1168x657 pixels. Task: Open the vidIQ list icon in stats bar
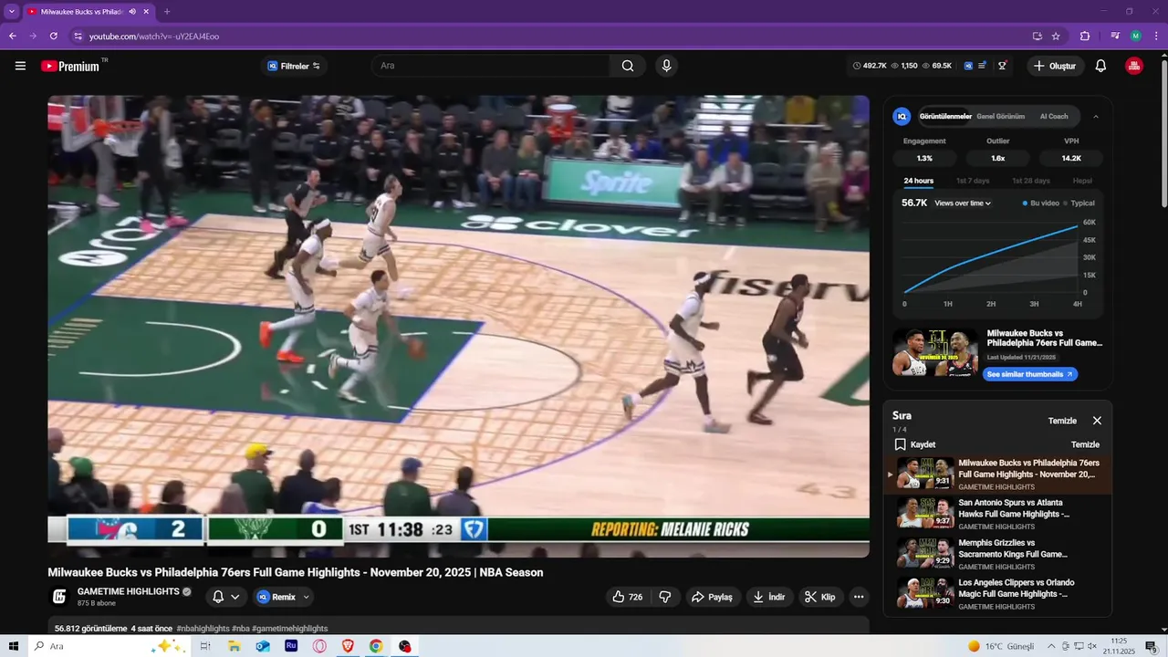[x=983, y=66]
